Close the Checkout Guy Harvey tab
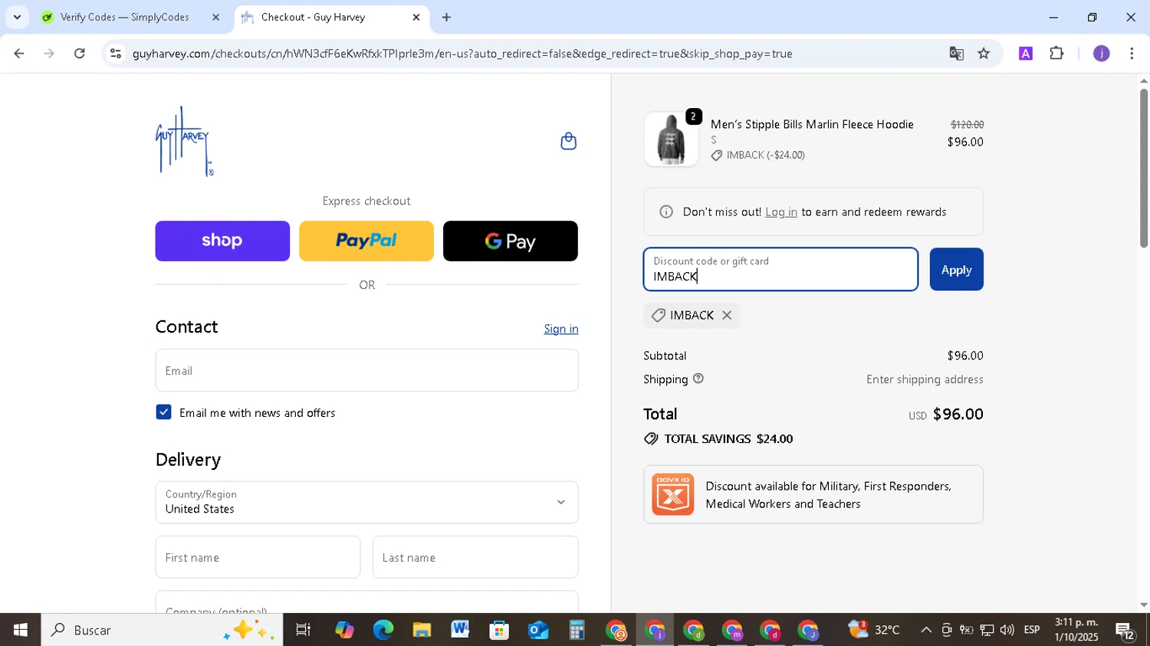Screen dimensions: 1150x646 416,17
